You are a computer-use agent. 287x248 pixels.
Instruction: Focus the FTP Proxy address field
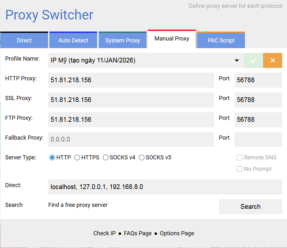point(131,120)
